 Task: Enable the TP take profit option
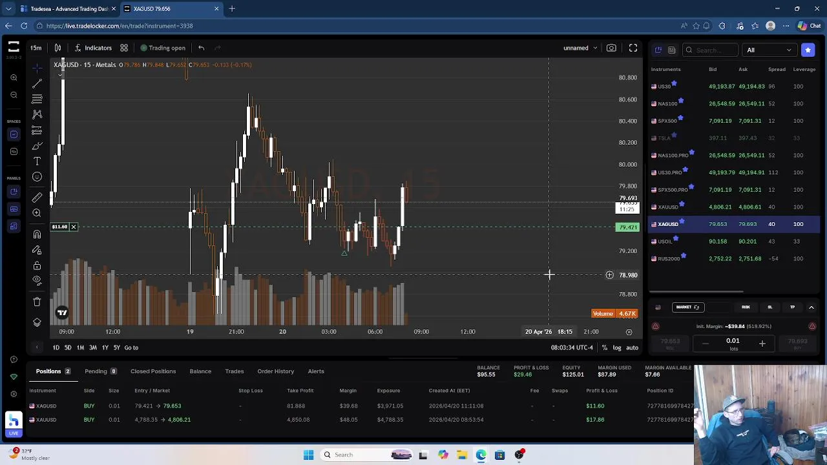coord(792,307)
